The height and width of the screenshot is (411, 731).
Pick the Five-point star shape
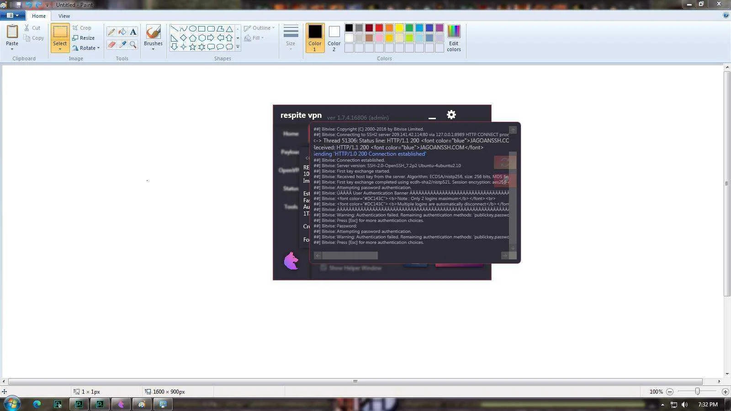(x=192, y=47)
